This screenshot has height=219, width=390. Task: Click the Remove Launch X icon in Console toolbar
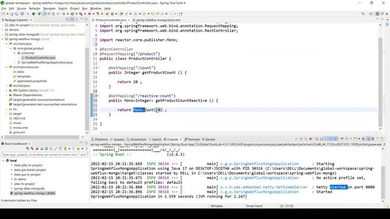point(301,139)
